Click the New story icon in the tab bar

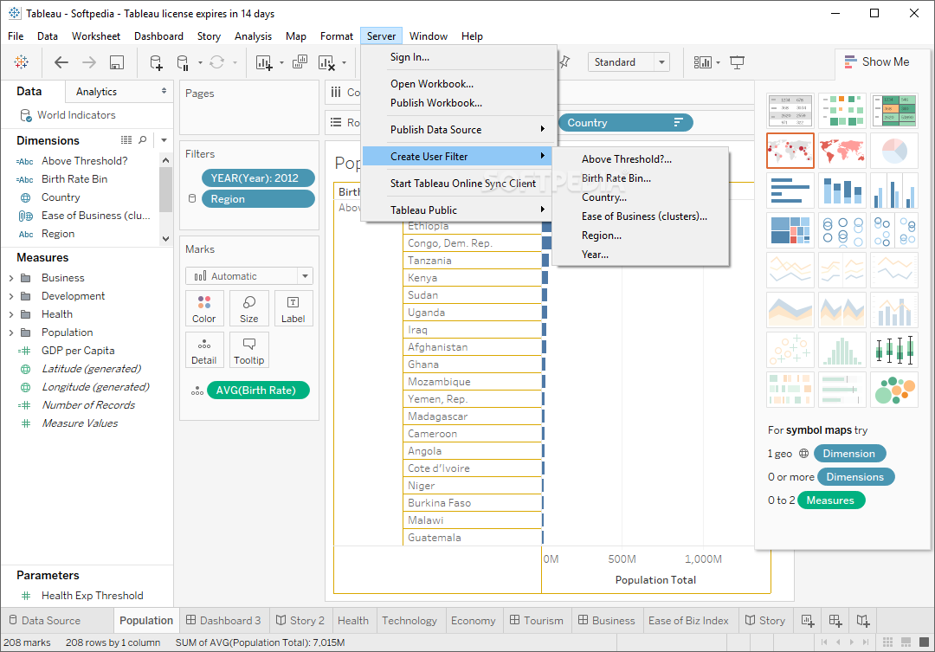tap(863, 621)
